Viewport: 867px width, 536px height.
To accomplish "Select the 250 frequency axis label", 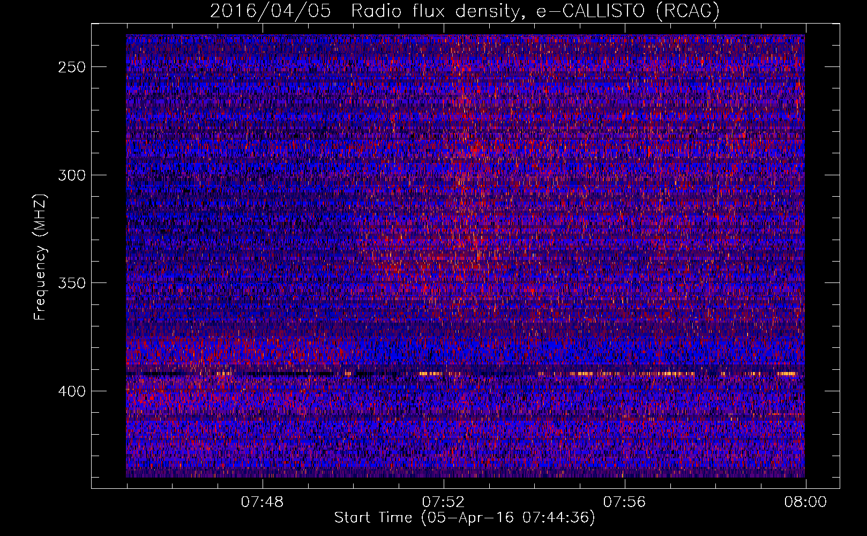I will [x=71, y=67].
